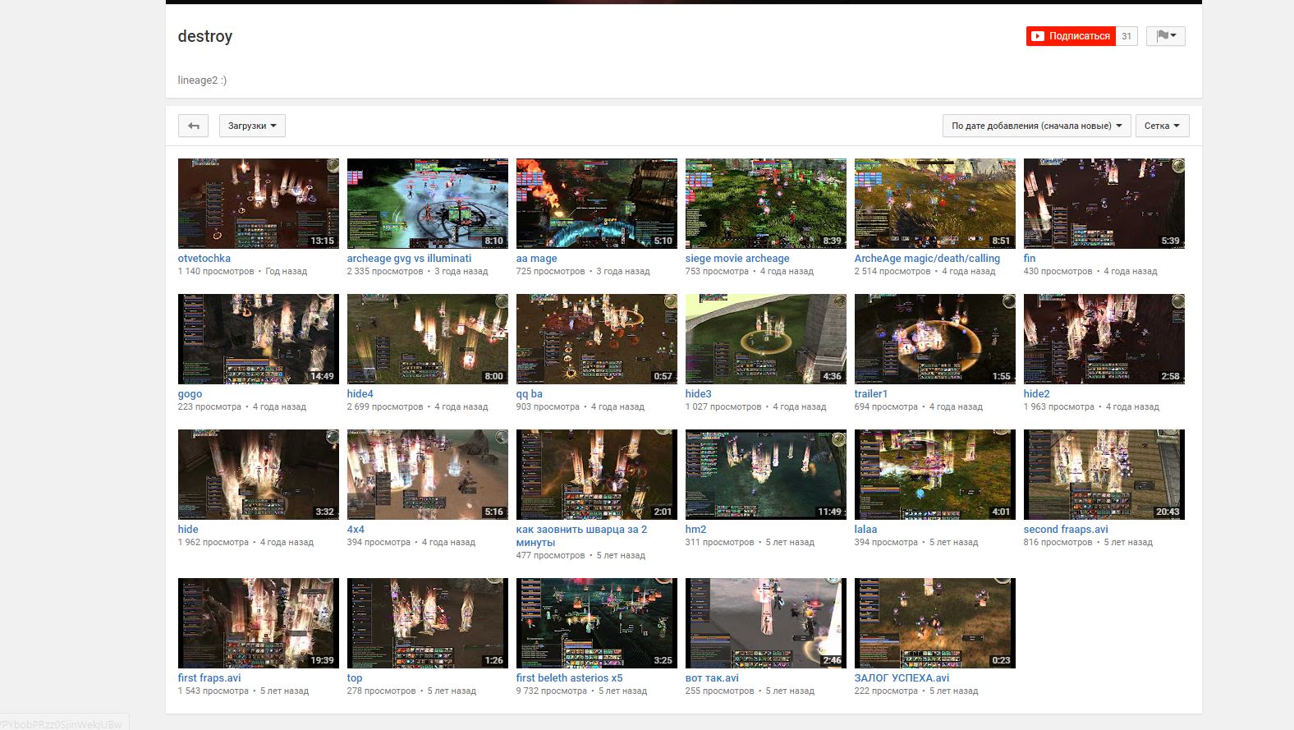The width and height of the screenshot is (1294, 730).
Task: Open the top video thumbnail
Action: [428, 623]
